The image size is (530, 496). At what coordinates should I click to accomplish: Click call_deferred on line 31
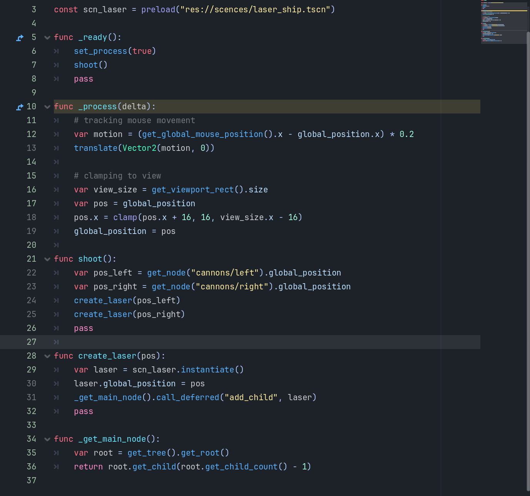pos(187,397)
